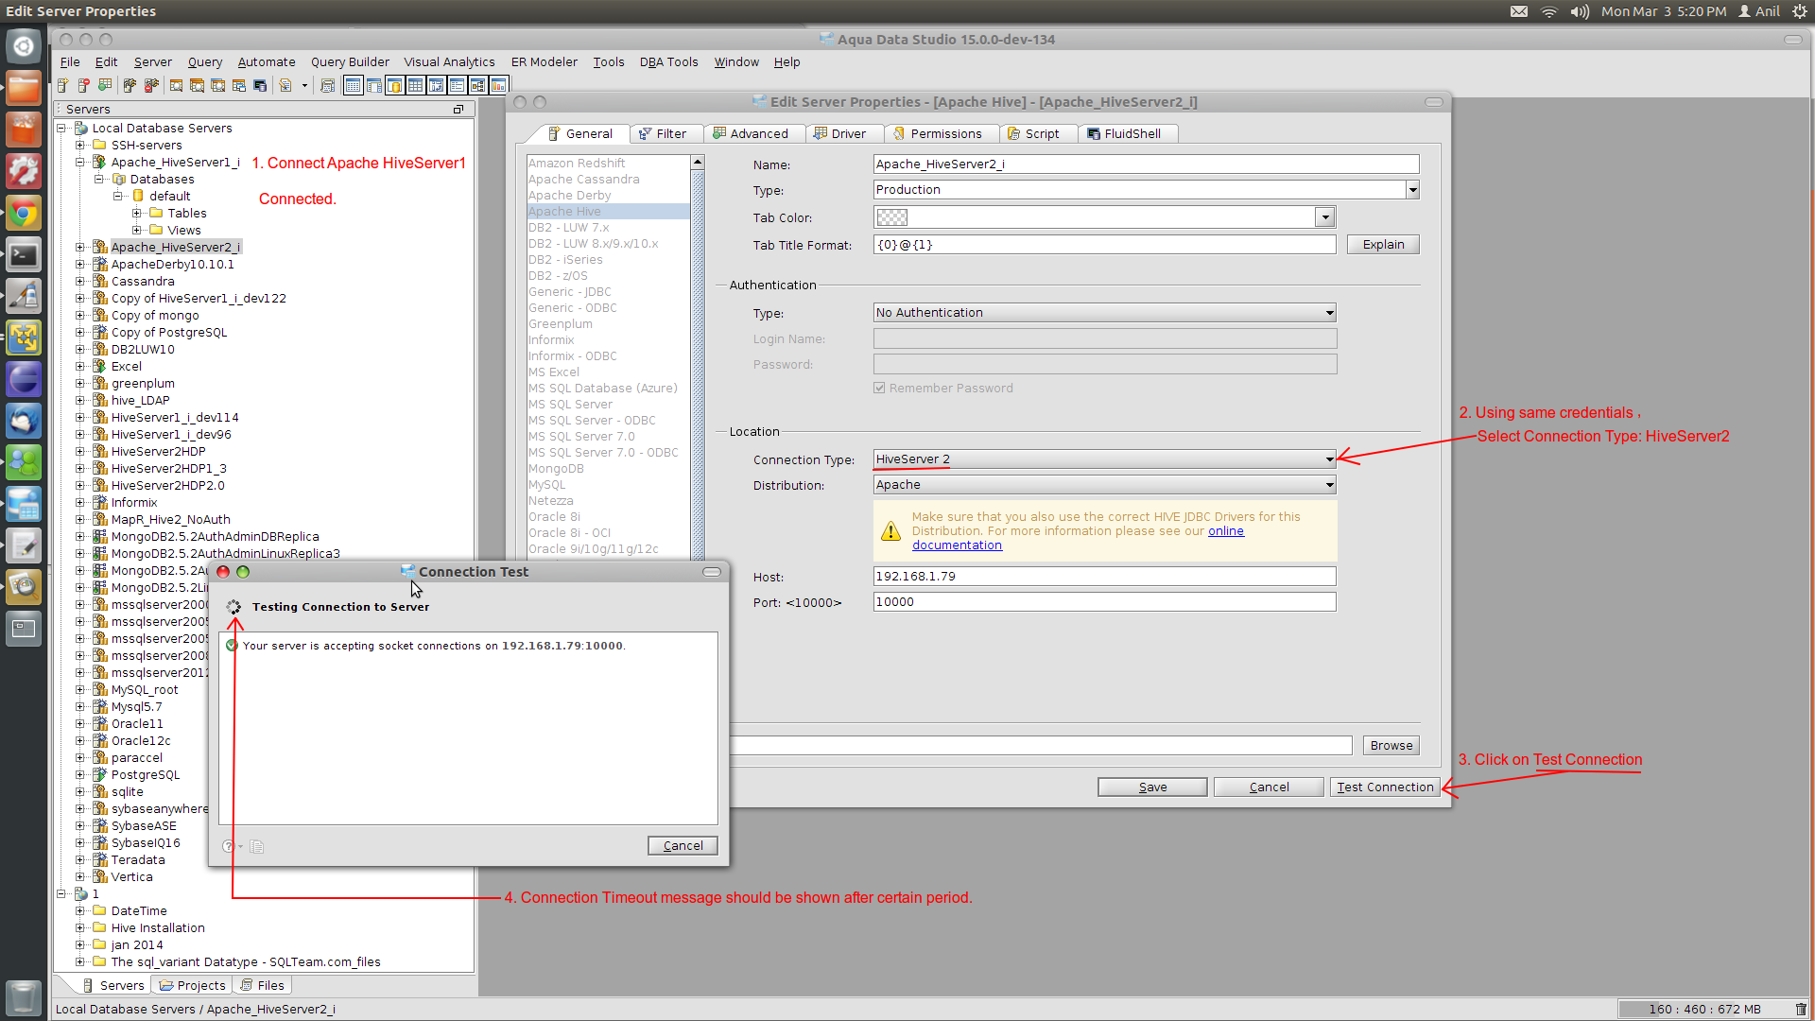Open the Authentication Type dropdown
Image resolution: width=1815 pixels, height=1021 pixels.
pyautogui.click(x=1329, y=313)
